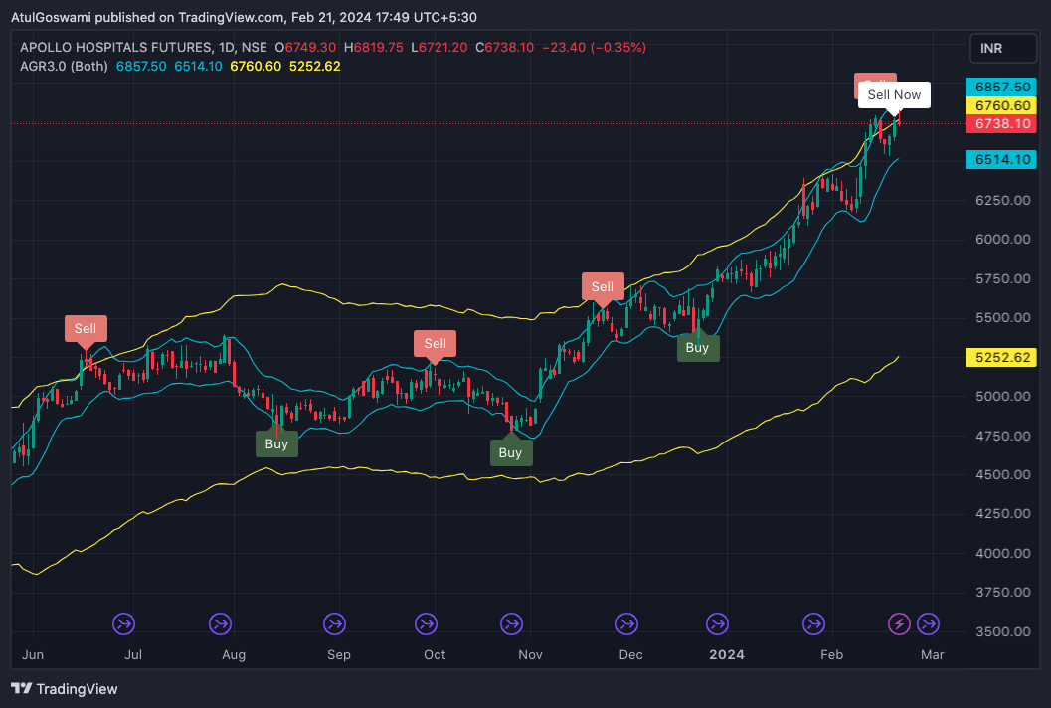Click the Aug label on time axis
Screen dimensions: 1051x708
[234, 655]
